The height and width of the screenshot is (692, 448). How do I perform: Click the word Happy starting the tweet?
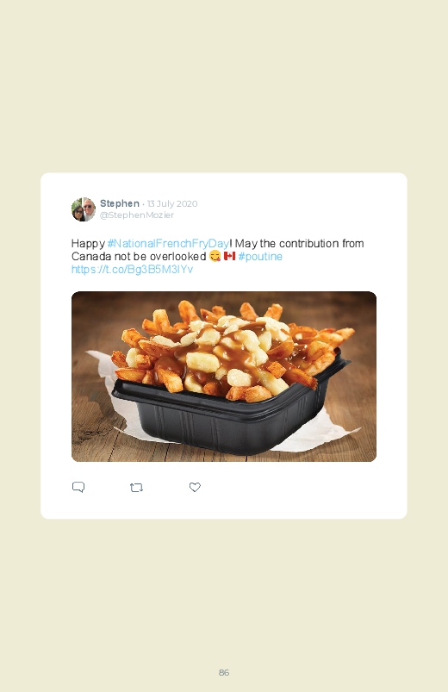point(88,244)
